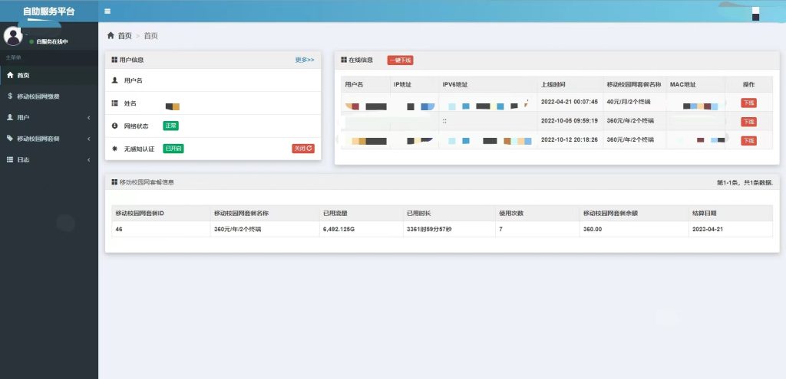Click the list icon beside sidebar 日志
This screenshot has height=379, width=786.
tap(9, 159)
